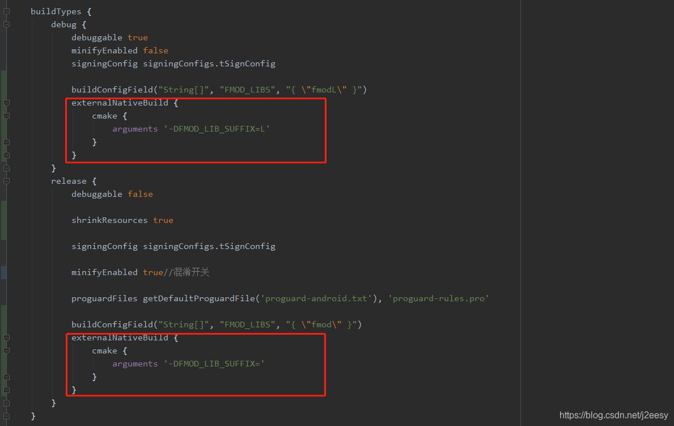Click the 'debuggable true' line

tap(109, 37)
